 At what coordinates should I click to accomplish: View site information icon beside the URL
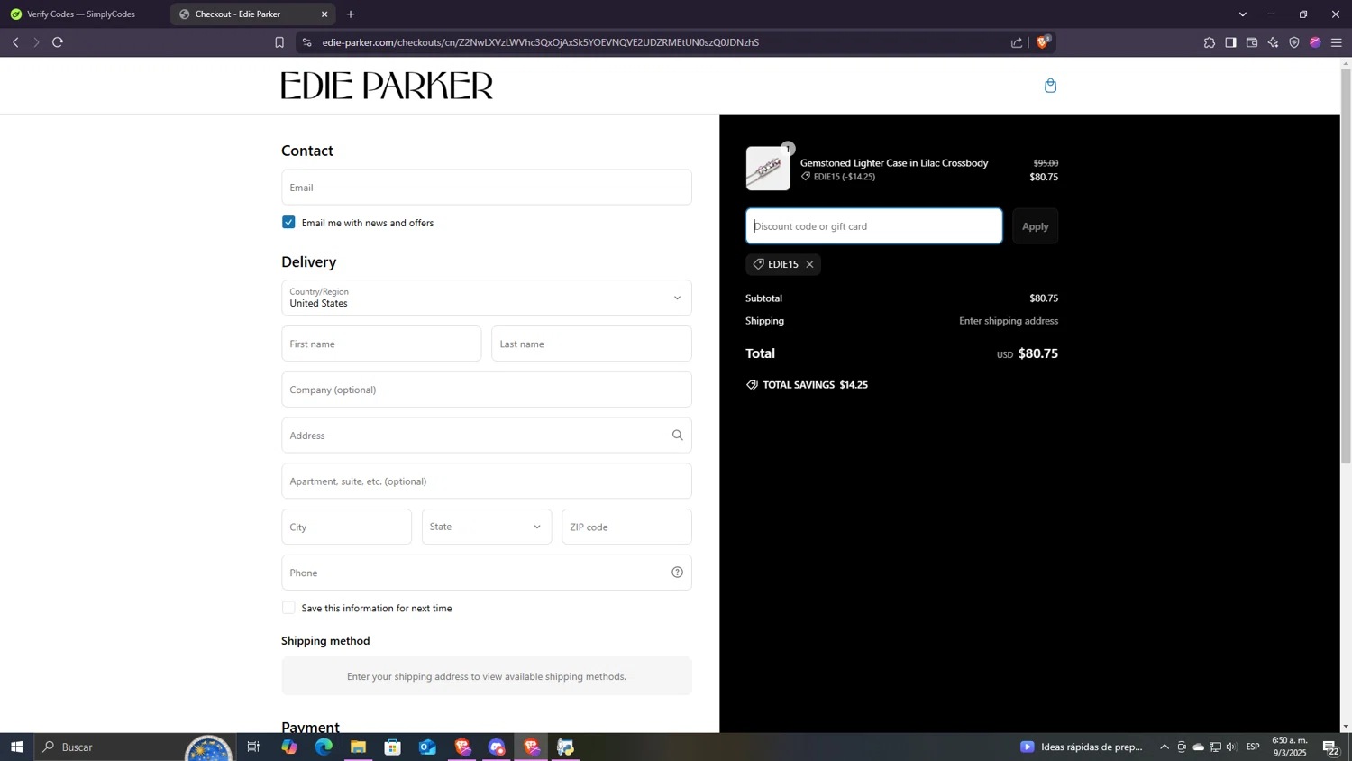[306, 42]
